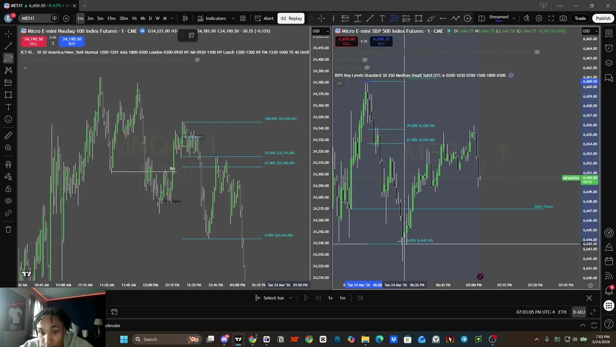Toggle magnet mode in left sidebar
This screenshot has width=616, height=347.
click(x=8, y=165)
